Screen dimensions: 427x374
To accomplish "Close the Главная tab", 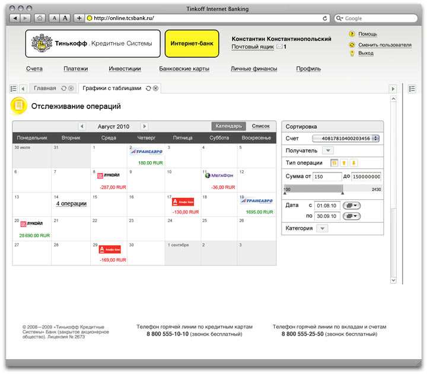I will click(x=71, y=88).
